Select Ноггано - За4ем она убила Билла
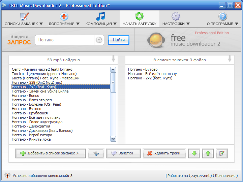Viewport: 243px width, 182px height. (40, 91)
